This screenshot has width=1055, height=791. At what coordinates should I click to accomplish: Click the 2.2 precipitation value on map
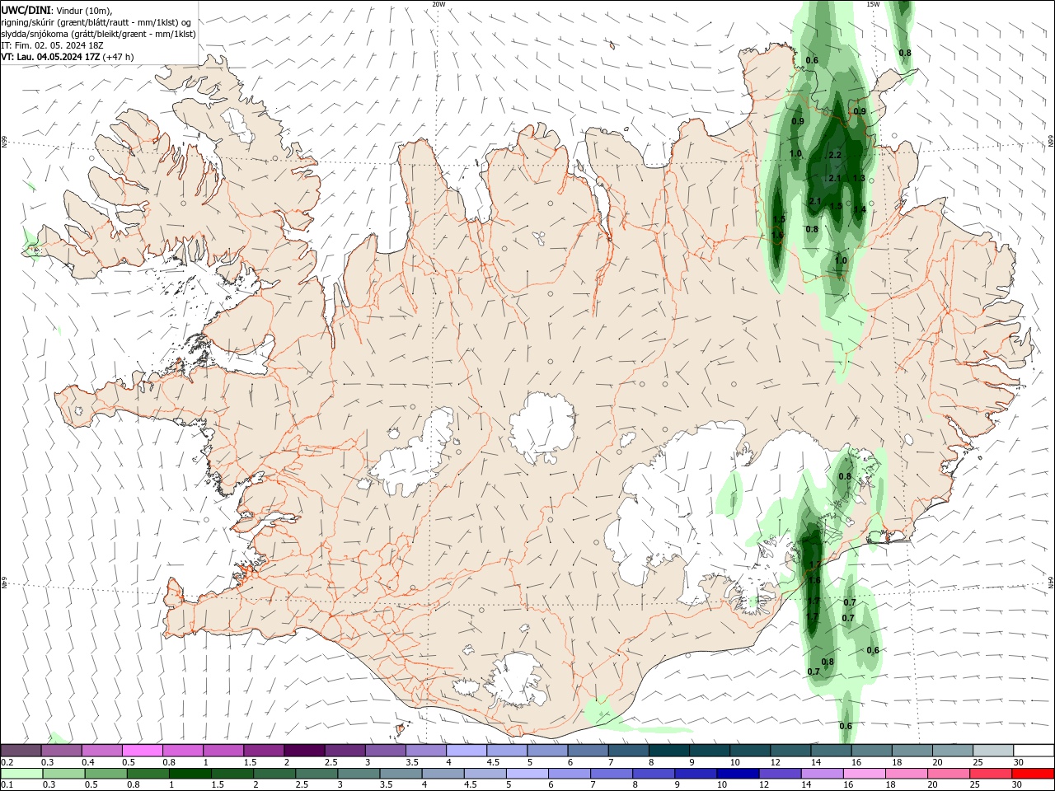pyautogui.click(x=834, y=155)
